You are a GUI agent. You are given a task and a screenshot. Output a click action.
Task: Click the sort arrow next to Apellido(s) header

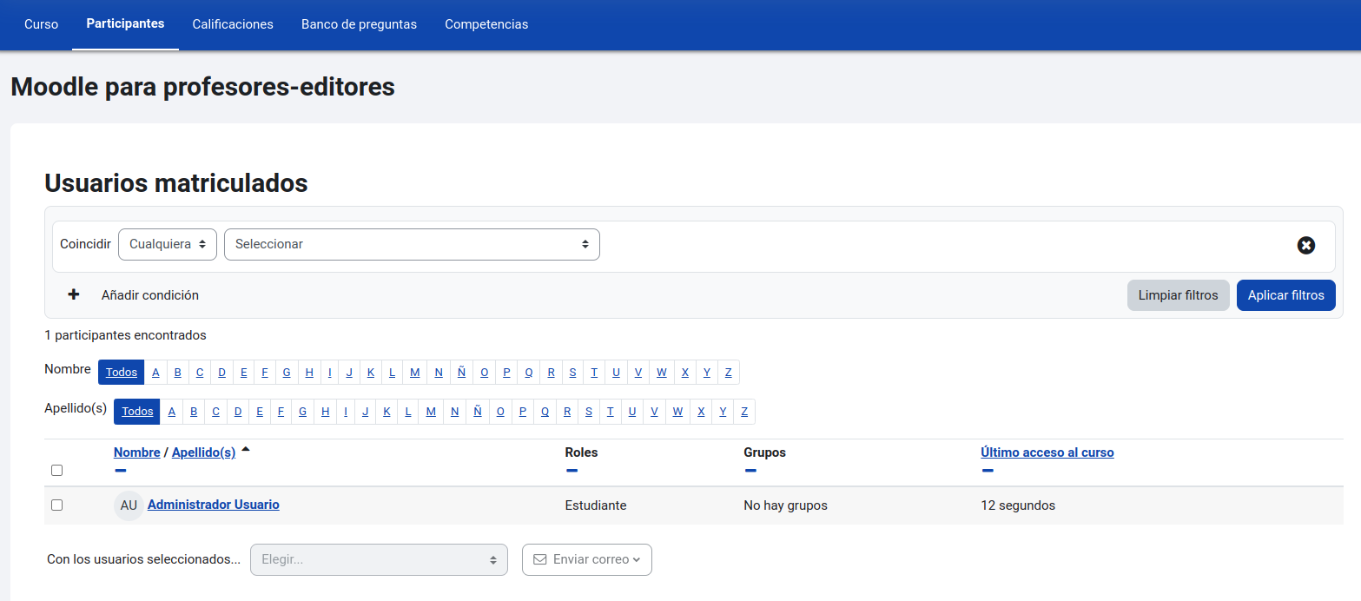(x=245, y=450)
